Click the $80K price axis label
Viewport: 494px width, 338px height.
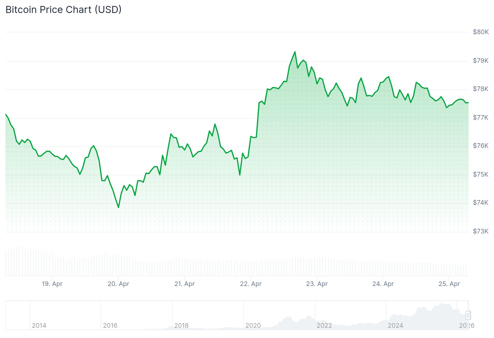(481, 32)
